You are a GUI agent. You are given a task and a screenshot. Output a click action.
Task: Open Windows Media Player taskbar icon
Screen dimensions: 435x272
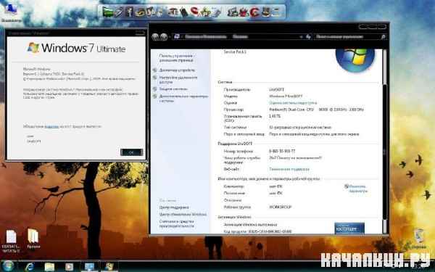pyautogui.click(x=69, y=267)
